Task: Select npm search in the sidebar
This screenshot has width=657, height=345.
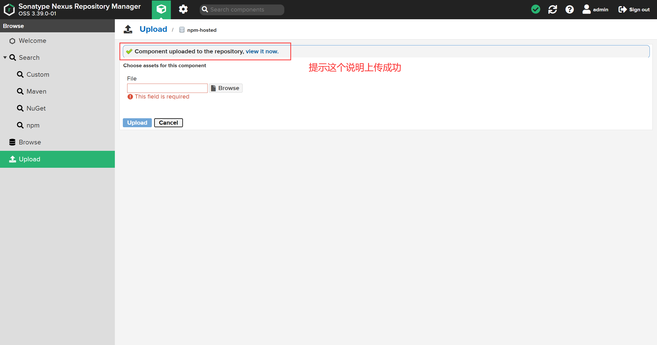Action: [33, 125]
